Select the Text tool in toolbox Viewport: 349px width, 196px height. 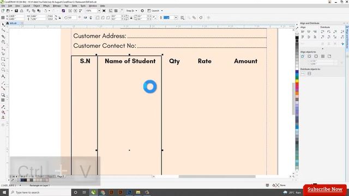pos(3,76)
